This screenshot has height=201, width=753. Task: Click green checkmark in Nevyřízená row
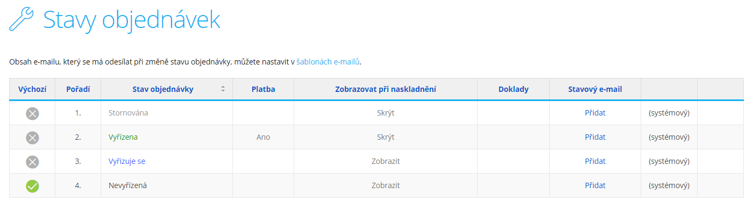coord(32,186)
